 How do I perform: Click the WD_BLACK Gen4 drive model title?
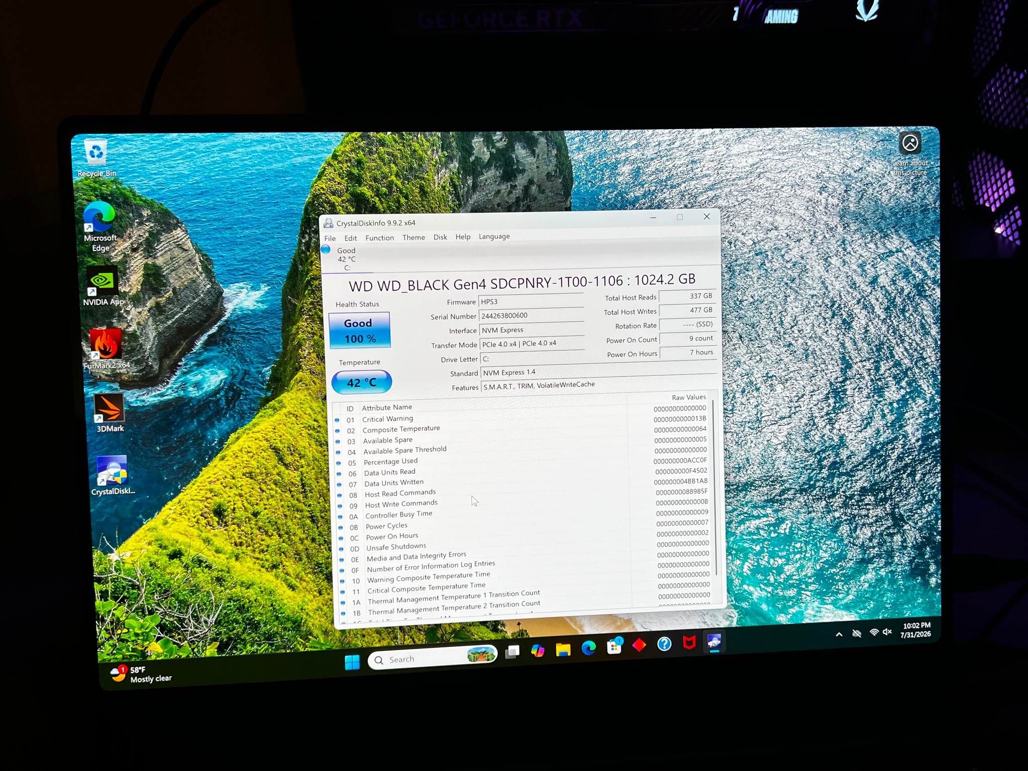(522, 283)
